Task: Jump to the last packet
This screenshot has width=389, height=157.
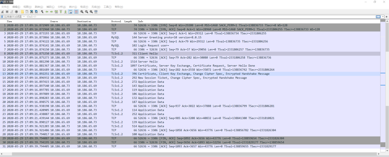Action: coord(65,11)
